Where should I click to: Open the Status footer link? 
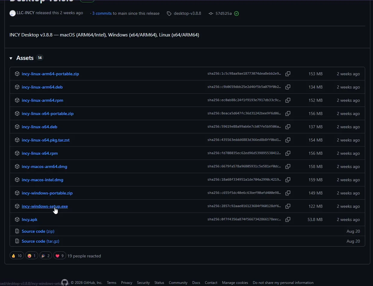tap(159, 283)
